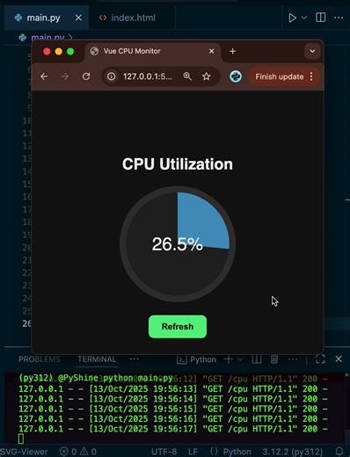Open errors and warnings status indicator
This screenshot has width=350, height=457.
click(x=78, y=452)
